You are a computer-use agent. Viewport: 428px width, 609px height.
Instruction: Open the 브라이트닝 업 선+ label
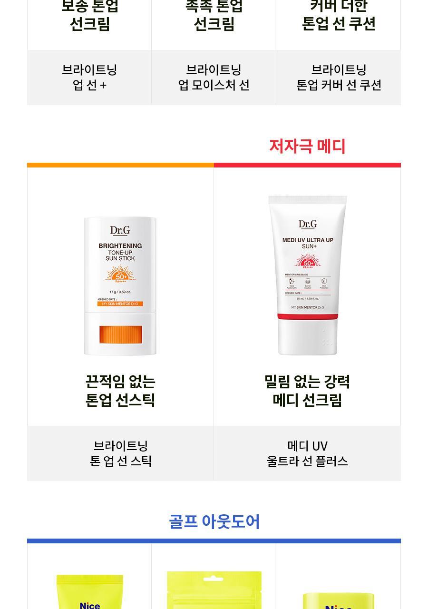click(x=89, y=78)
